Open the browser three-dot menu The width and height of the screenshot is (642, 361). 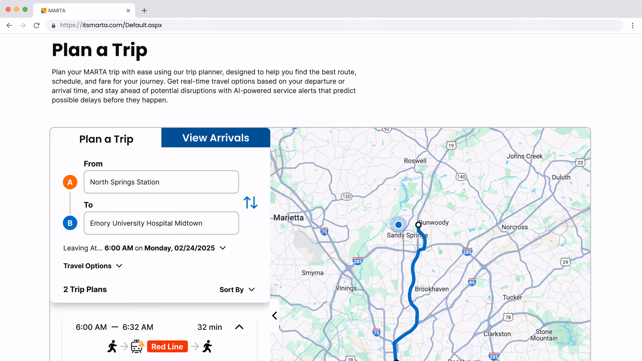click(632, 25)
